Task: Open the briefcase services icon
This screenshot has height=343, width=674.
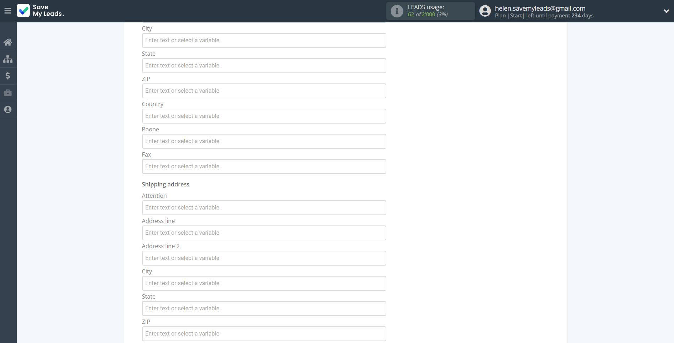Action: pos(8,93)
